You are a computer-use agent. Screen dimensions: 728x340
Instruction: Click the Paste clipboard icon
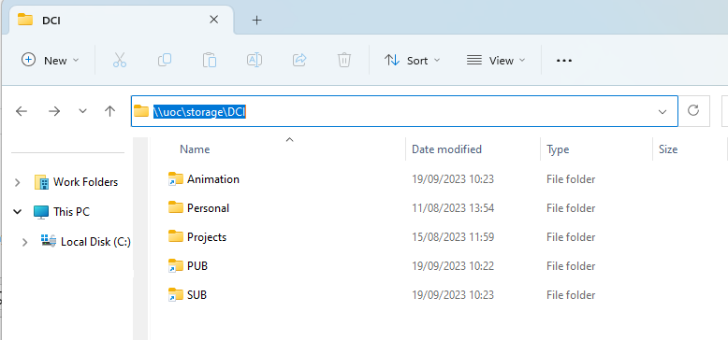click(210, 61)
